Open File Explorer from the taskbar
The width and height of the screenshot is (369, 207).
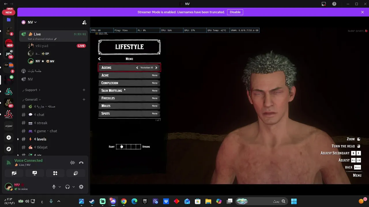pos(208,201)
